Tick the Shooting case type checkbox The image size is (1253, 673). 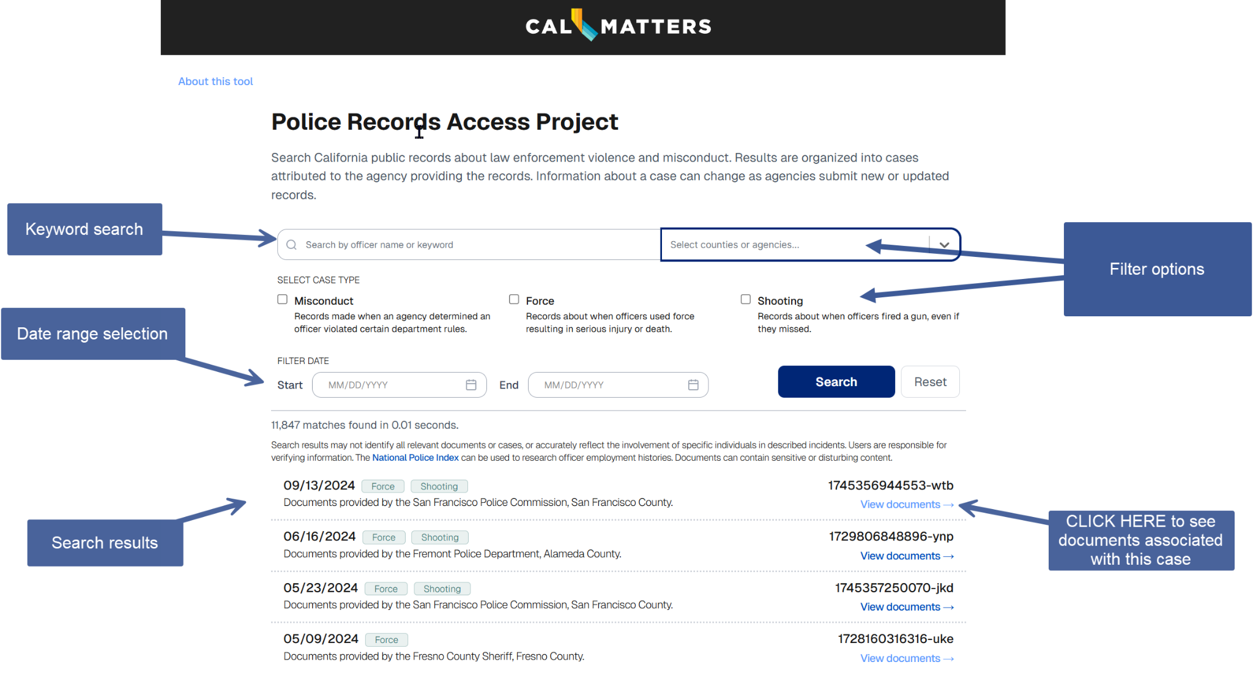[745, 299]
